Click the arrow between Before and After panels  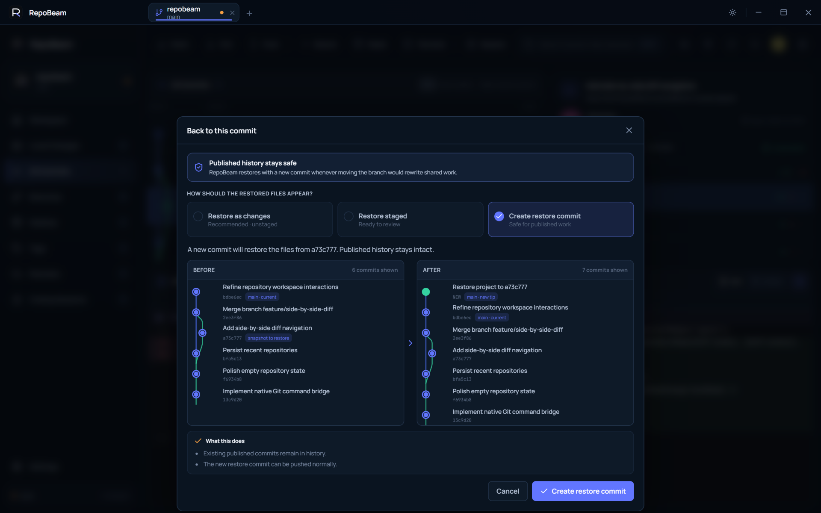click(x=410, y=343)
